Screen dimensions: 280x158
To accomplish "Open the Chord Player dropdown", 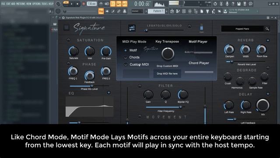I will point(199,72).
